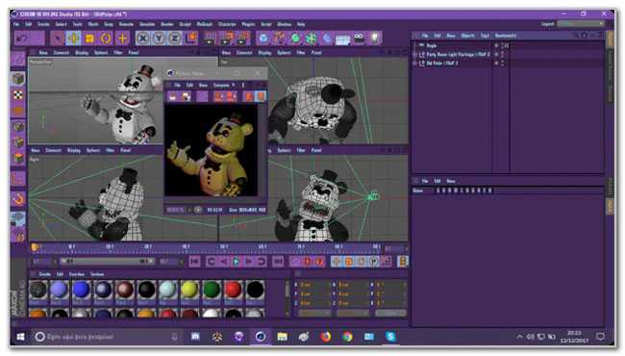Select the red material sphere
The width and height of the screenshot is (625, 356).
233,290
